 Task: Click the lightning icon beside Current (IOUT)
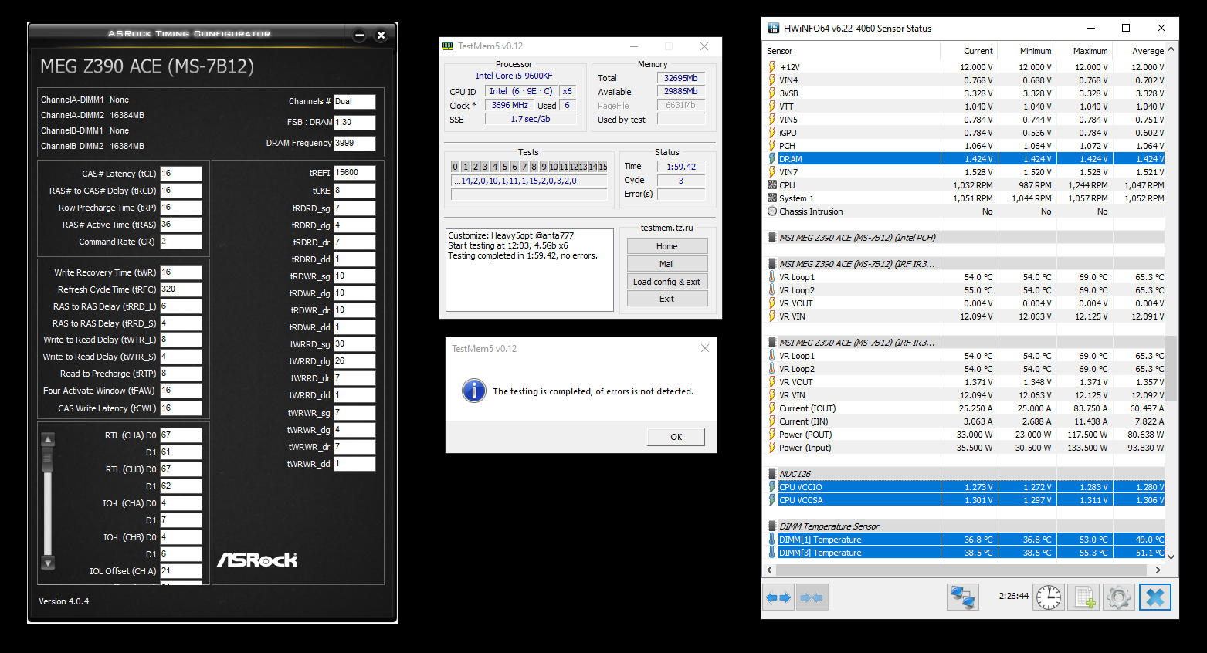(772, 408)
